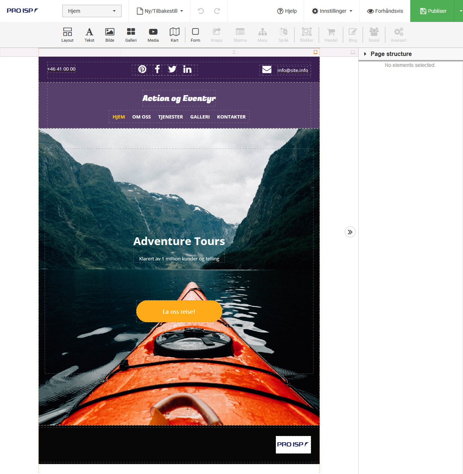Image resolution: width=463 pixels, height=474 pixels.
Task: Open Ny/Tilbakestill dropdown
Action: 160,11
